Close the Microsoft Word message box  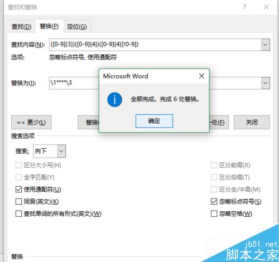pos(201,76)
